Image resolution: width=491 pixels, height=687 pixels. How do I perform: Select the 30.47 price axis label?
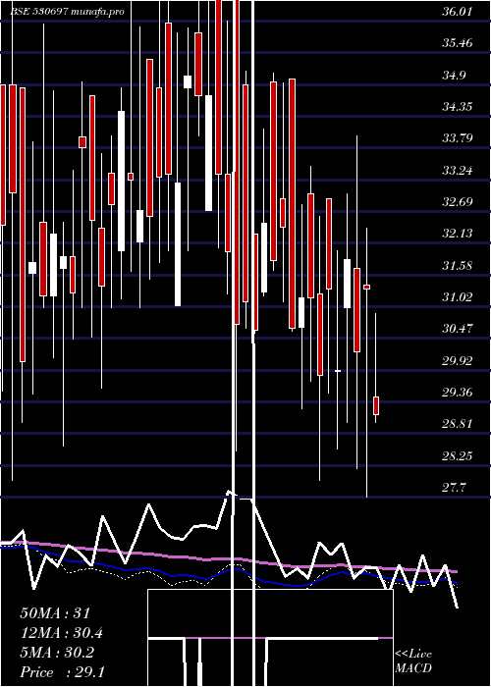tap(458, 329)
